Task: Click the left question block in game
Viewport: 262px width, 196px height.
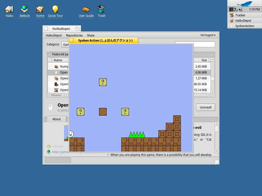Action: (x=81, y=112)
